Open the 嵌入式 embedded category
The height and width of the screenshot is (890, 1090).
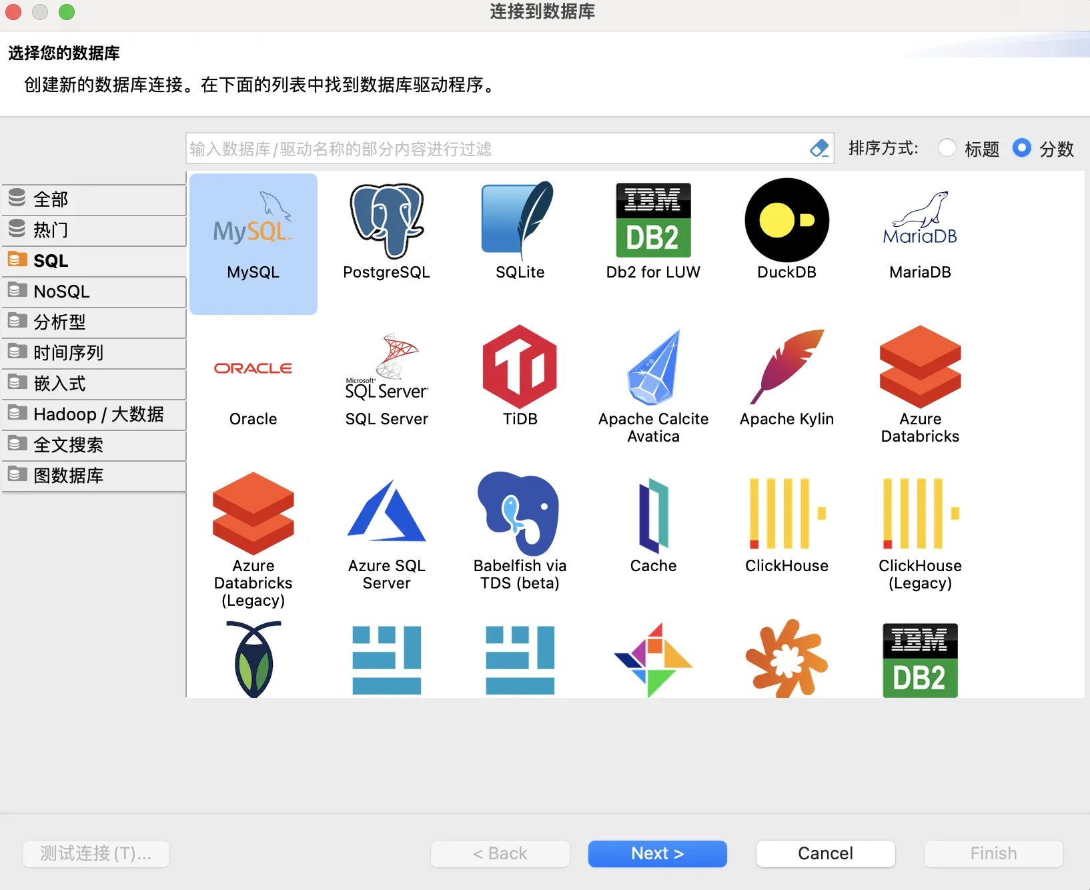point(94,384)
